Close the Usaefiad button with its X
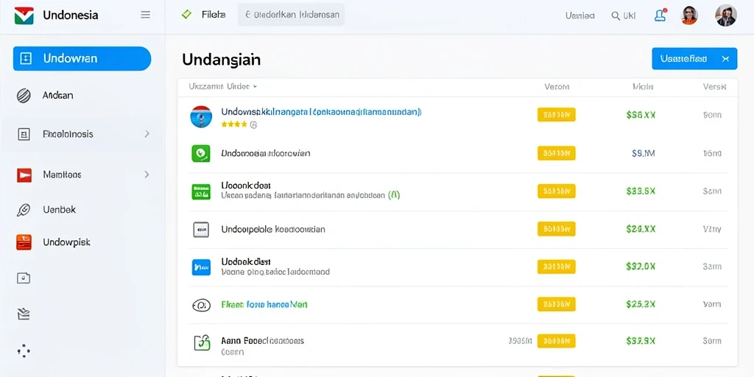Viewport: 754px width, 377px height. click(725, 59)
